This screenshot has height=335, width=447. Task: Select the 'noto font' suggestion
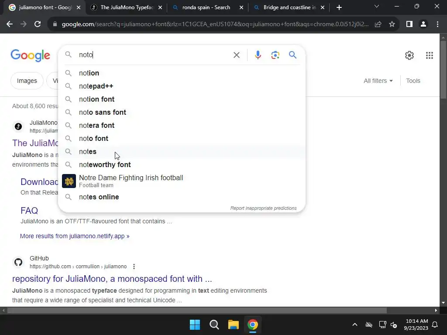pos(182,139)
